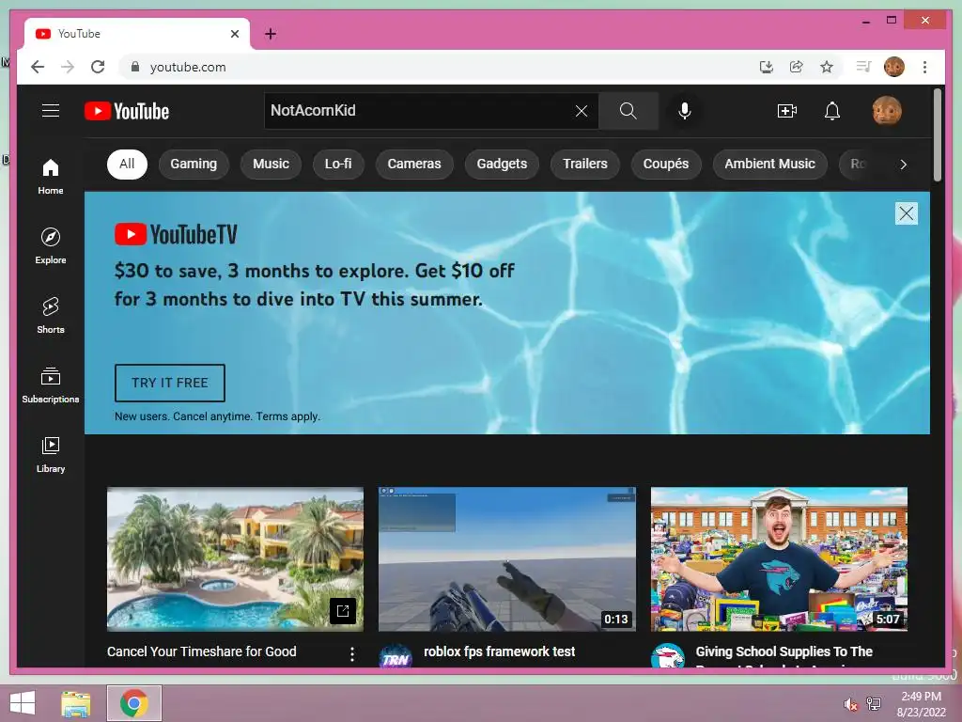Click the magnifier search button
Viewport: 962px width, 722px height.
(x=628, y=111)
